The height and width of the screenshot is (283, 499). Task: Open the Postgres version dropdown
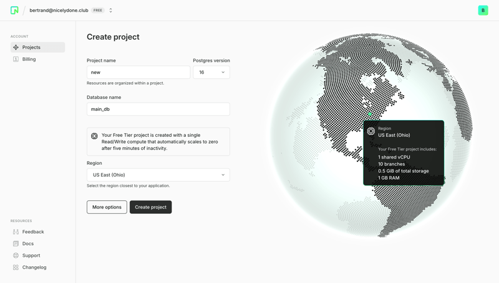[211, 72]
